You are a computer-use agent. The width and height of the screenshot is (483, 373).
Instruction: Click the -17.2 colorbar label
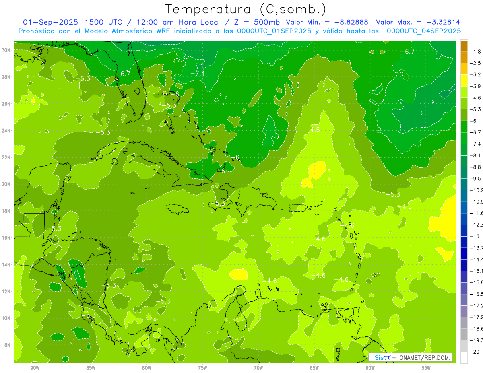[477, 305]
